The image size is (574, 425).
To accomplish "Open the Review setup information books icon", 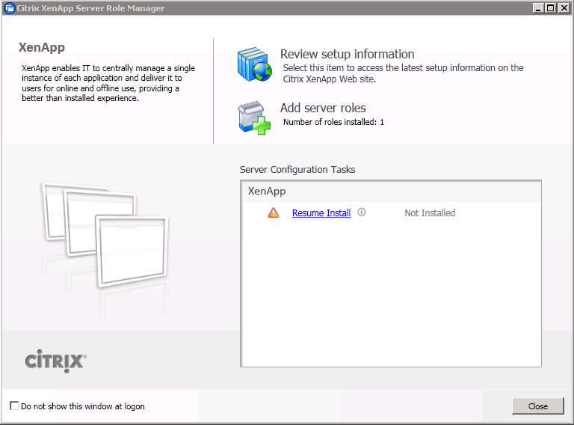I will [x=254, y=64].
